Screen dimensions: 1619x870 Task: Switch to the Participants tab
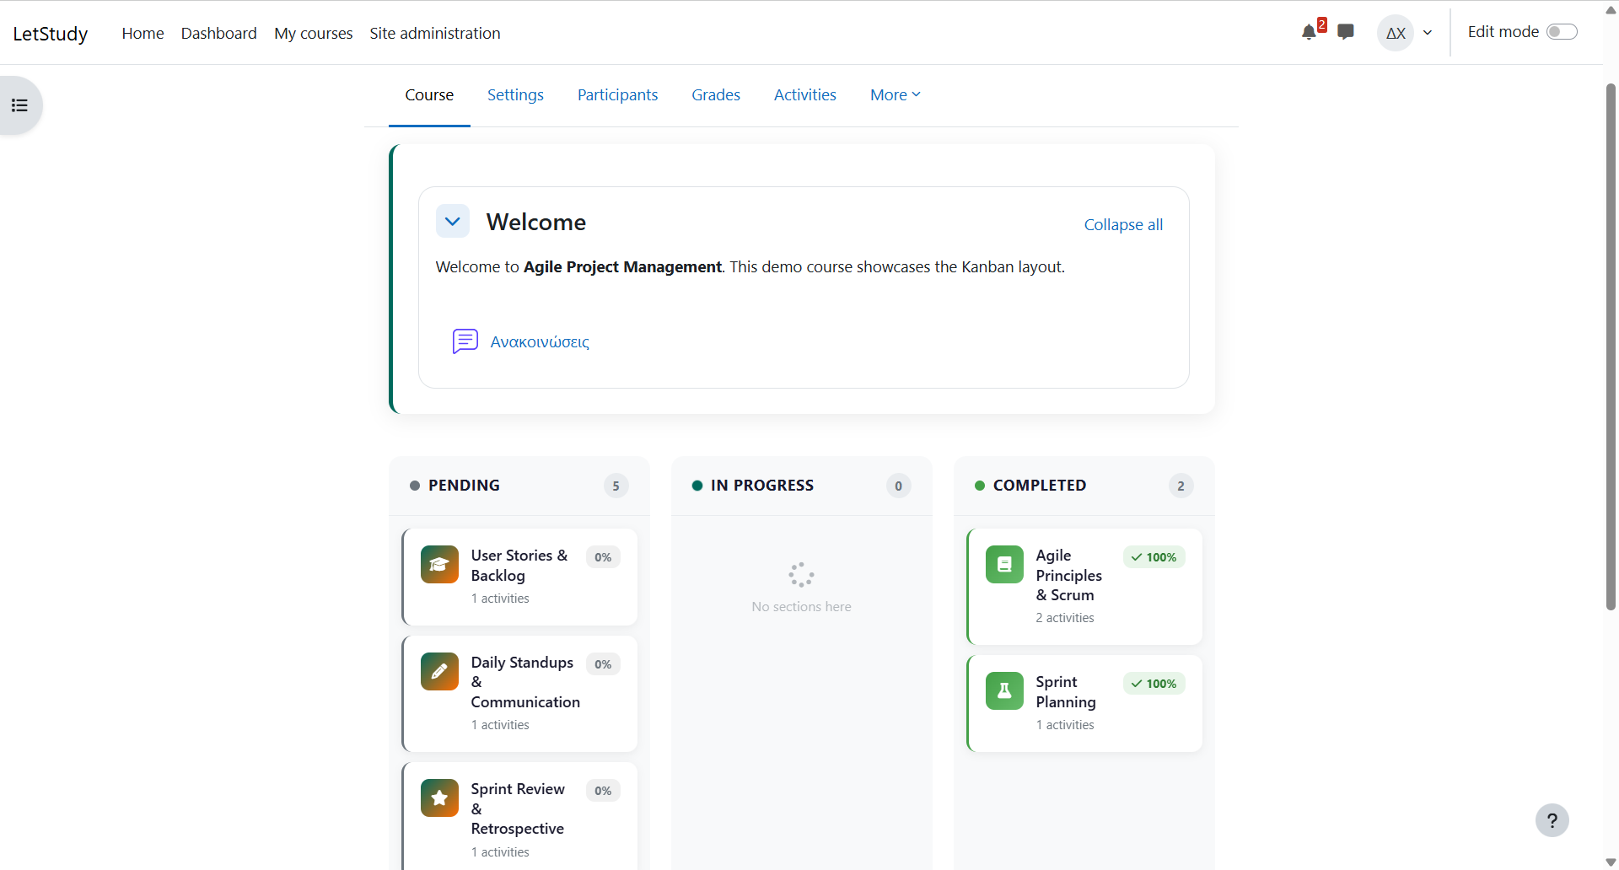click(617, 95)
